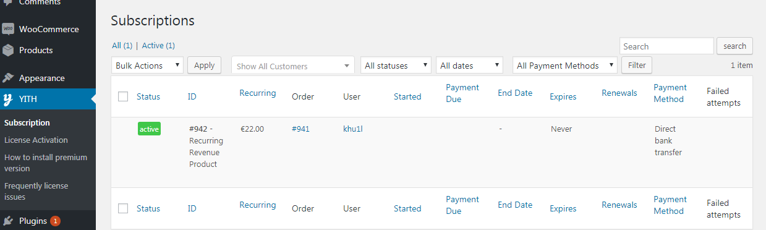The width and height of the screenshot is (766, 230).
Task: Sort by the header End Date column
Action: [515, 93]
